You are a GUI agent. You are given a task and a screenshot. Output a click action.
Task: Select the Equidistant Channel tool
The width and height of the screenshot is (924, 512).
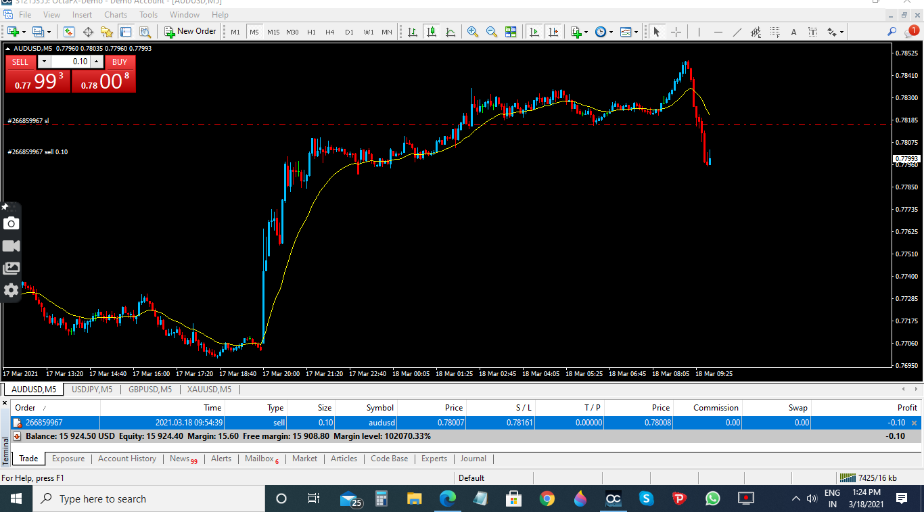click(756, 32)
